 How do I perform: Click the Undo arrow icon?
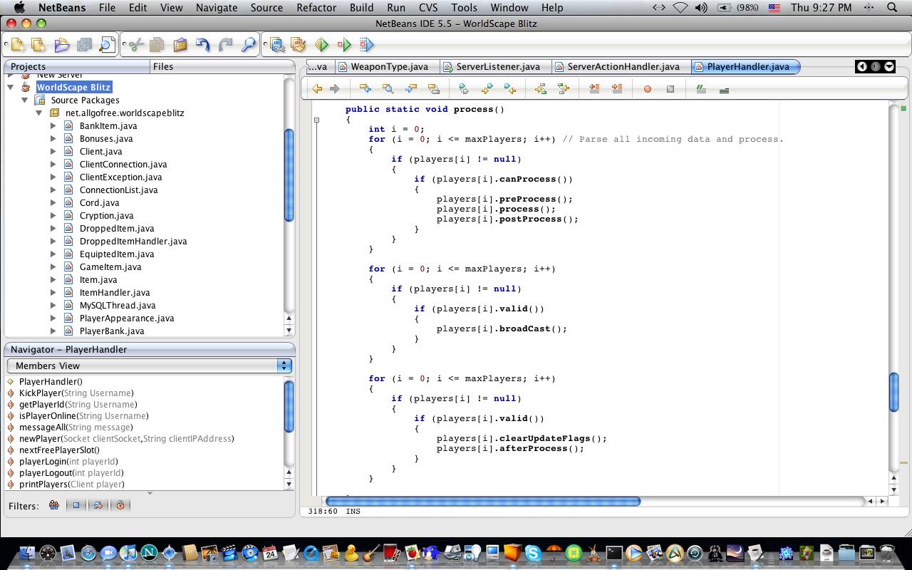coord(203,45)
